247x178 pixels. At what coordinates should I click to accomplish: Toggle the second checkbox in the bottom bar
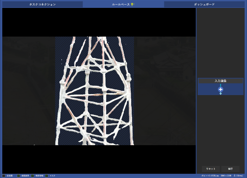click(x=19, y=176)
